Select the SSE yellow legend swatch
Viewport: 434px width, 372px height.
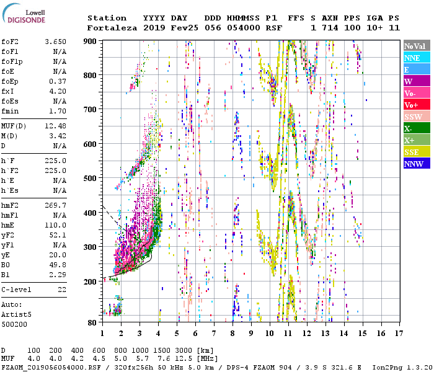pyautogui.click(x=417, y=152)
